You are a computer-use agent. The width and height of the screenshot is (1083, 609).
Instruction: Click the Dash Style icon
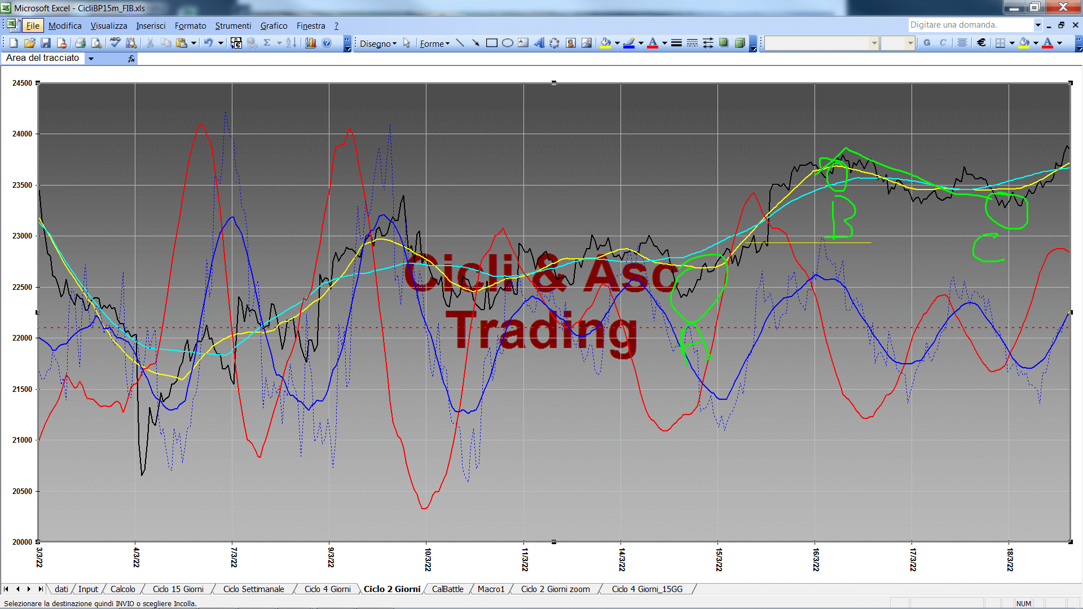[692, 43]
